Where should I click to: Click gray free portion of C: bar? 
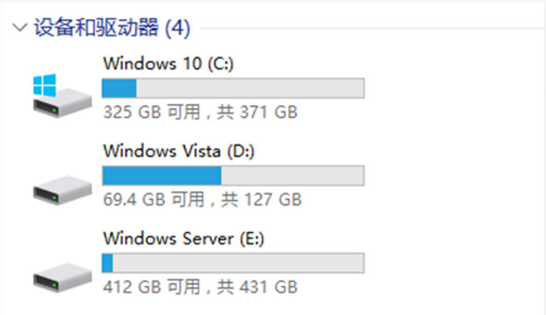[250, 88]
